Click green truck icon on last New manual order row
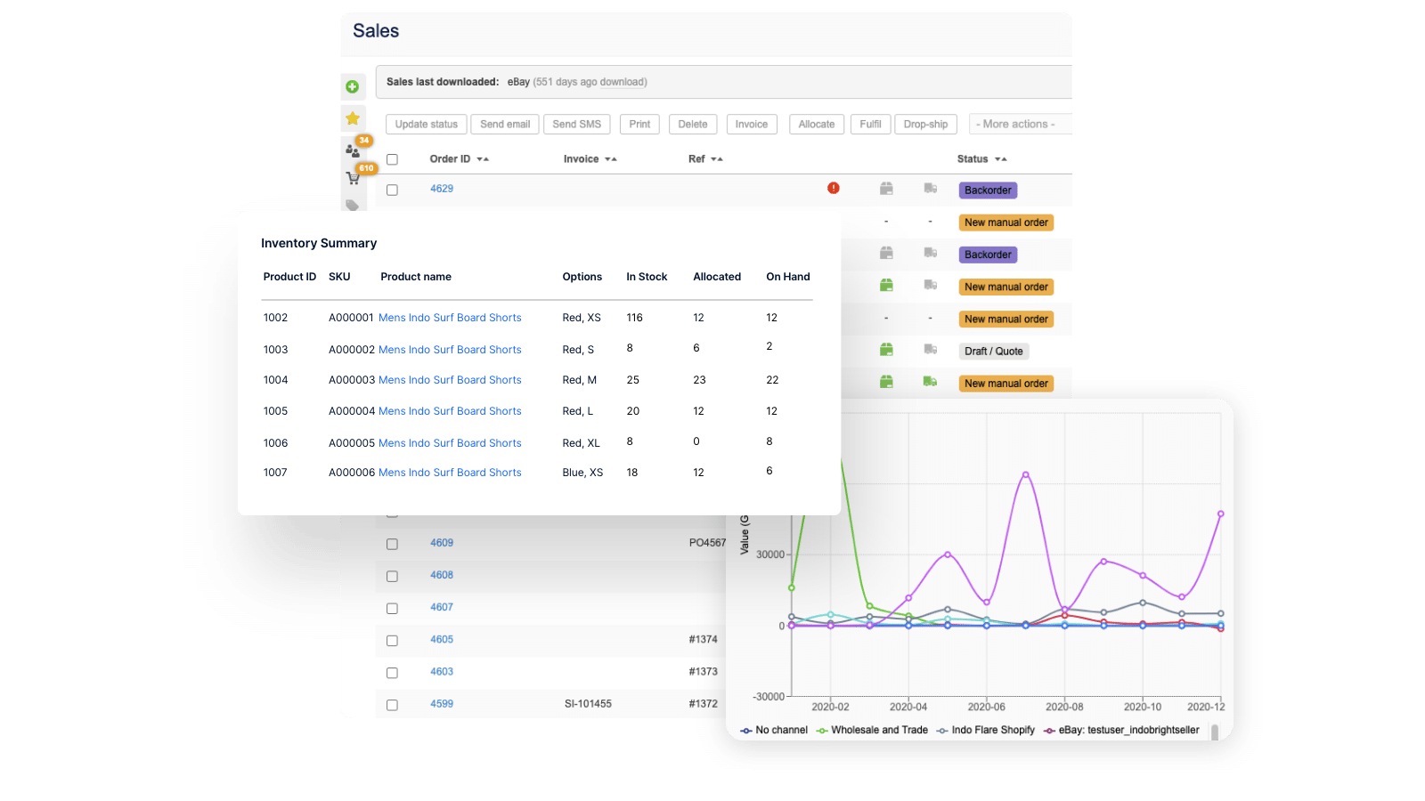1425x801 pixels. 930,382
